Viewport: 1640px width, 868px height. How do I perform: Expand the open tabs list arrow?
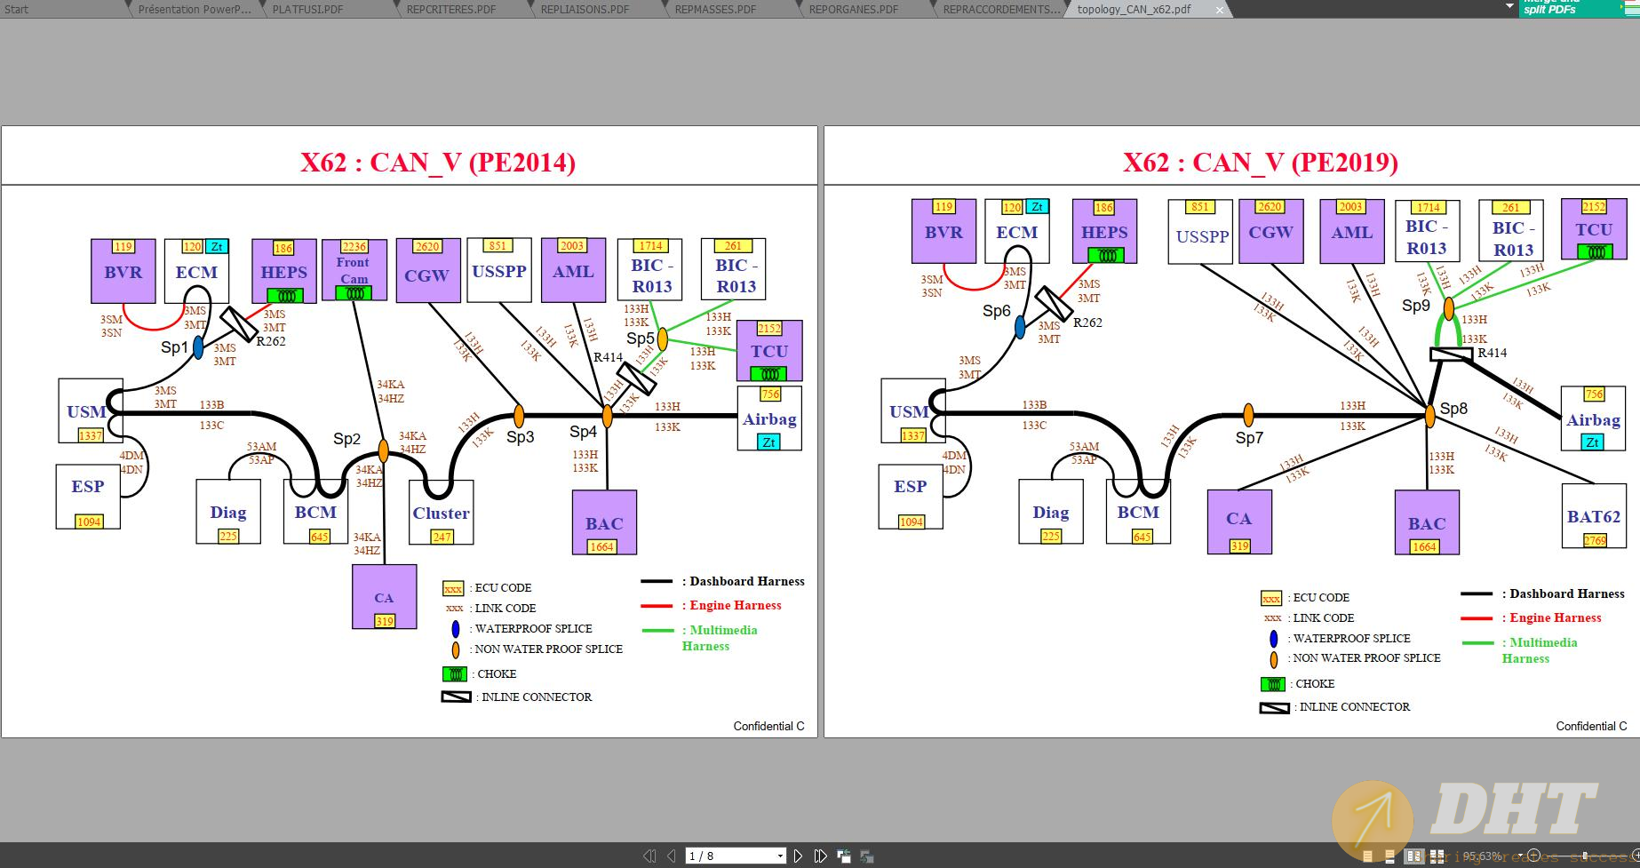coord(1509,7)
